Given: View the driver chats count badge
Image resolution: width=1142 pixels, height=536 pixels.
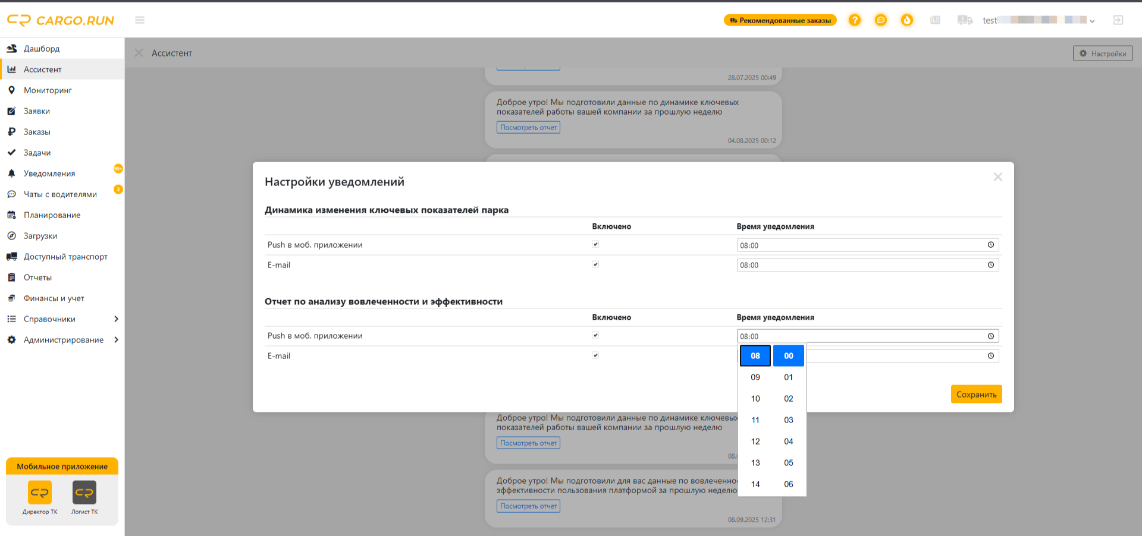Looking at the screenshot, I should tap(118, 190).
